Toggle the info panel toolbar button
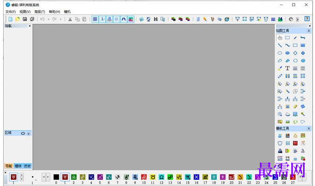Image resolution: width=315 pixels, height=186 pixels. pos(102,19)
